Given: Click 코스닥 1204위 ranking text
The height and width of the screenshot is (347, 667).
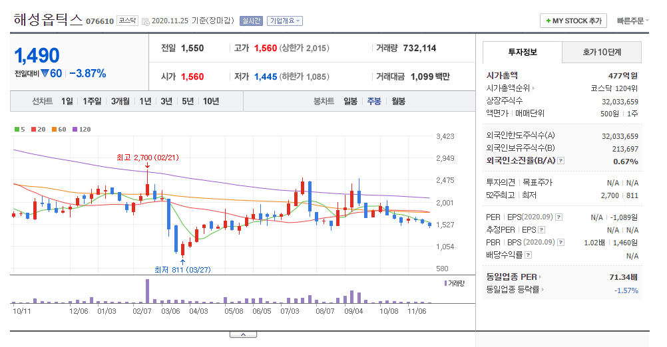Looking at the screenshot, I should (614, 88).
